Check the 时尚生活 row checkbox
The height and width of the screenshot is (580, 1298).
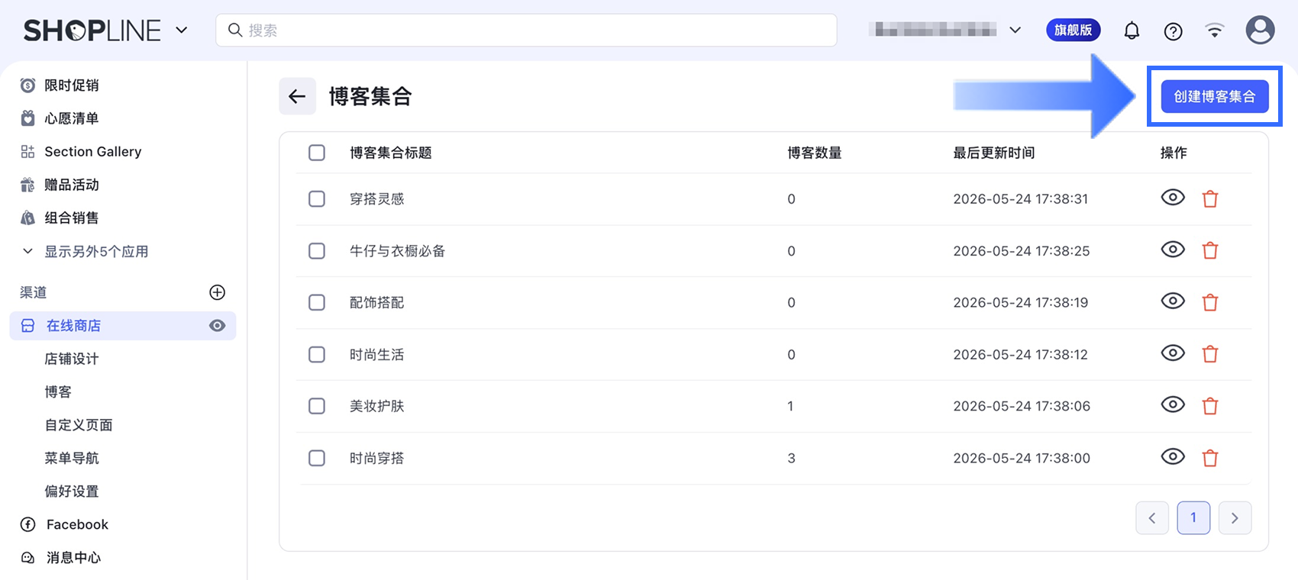[317, 354]
